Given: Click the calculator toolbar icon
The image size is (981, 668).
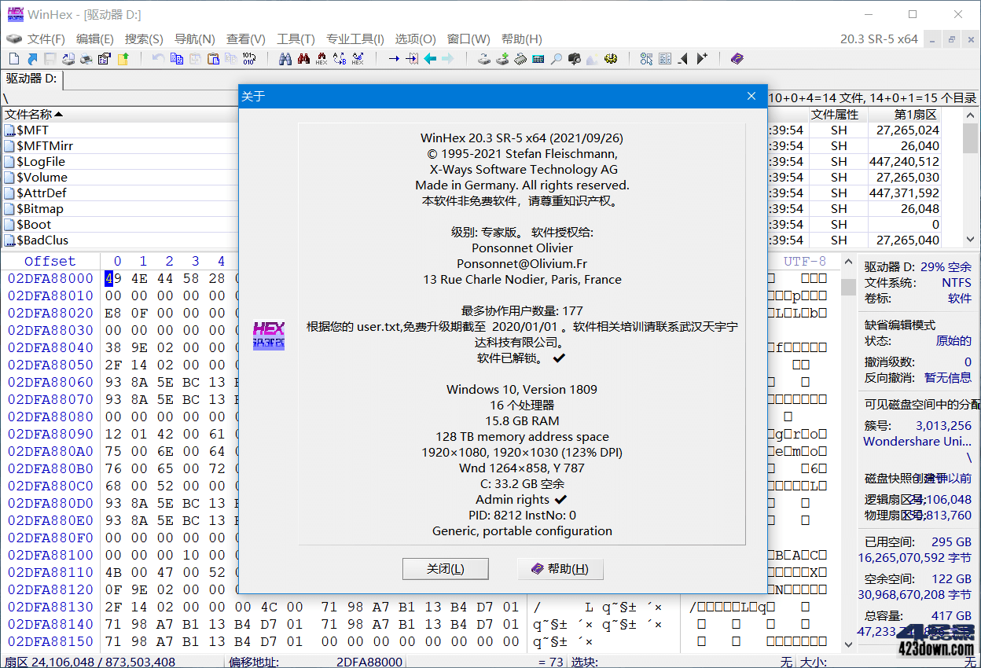Looking at the screenshot, I should coord(538,59).
